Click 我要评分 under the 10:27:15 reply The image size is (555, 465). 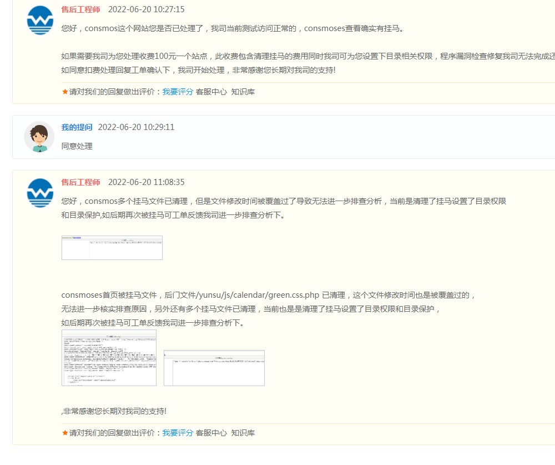(x=178, y=92)
